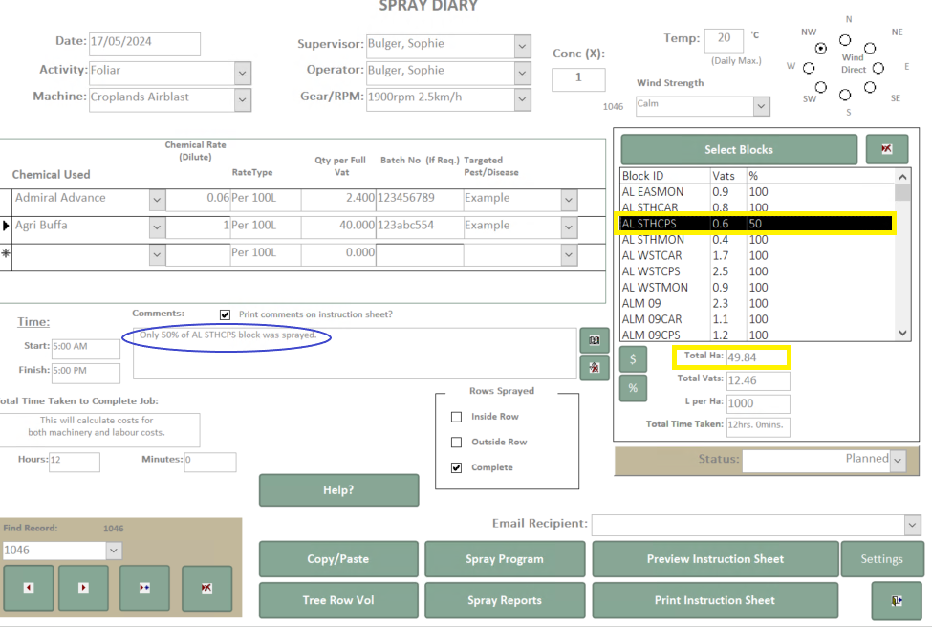
Task: Click the Minutes input field
Action: coord(209,462)
